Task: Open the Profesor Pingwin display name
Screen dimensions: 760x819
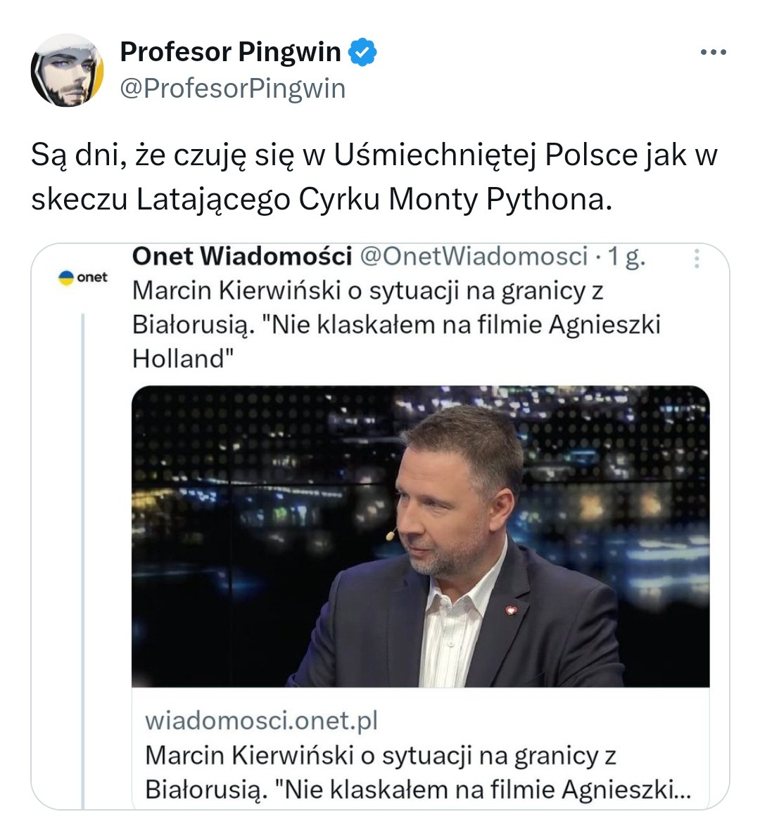Action: click(x=231, y=52)
